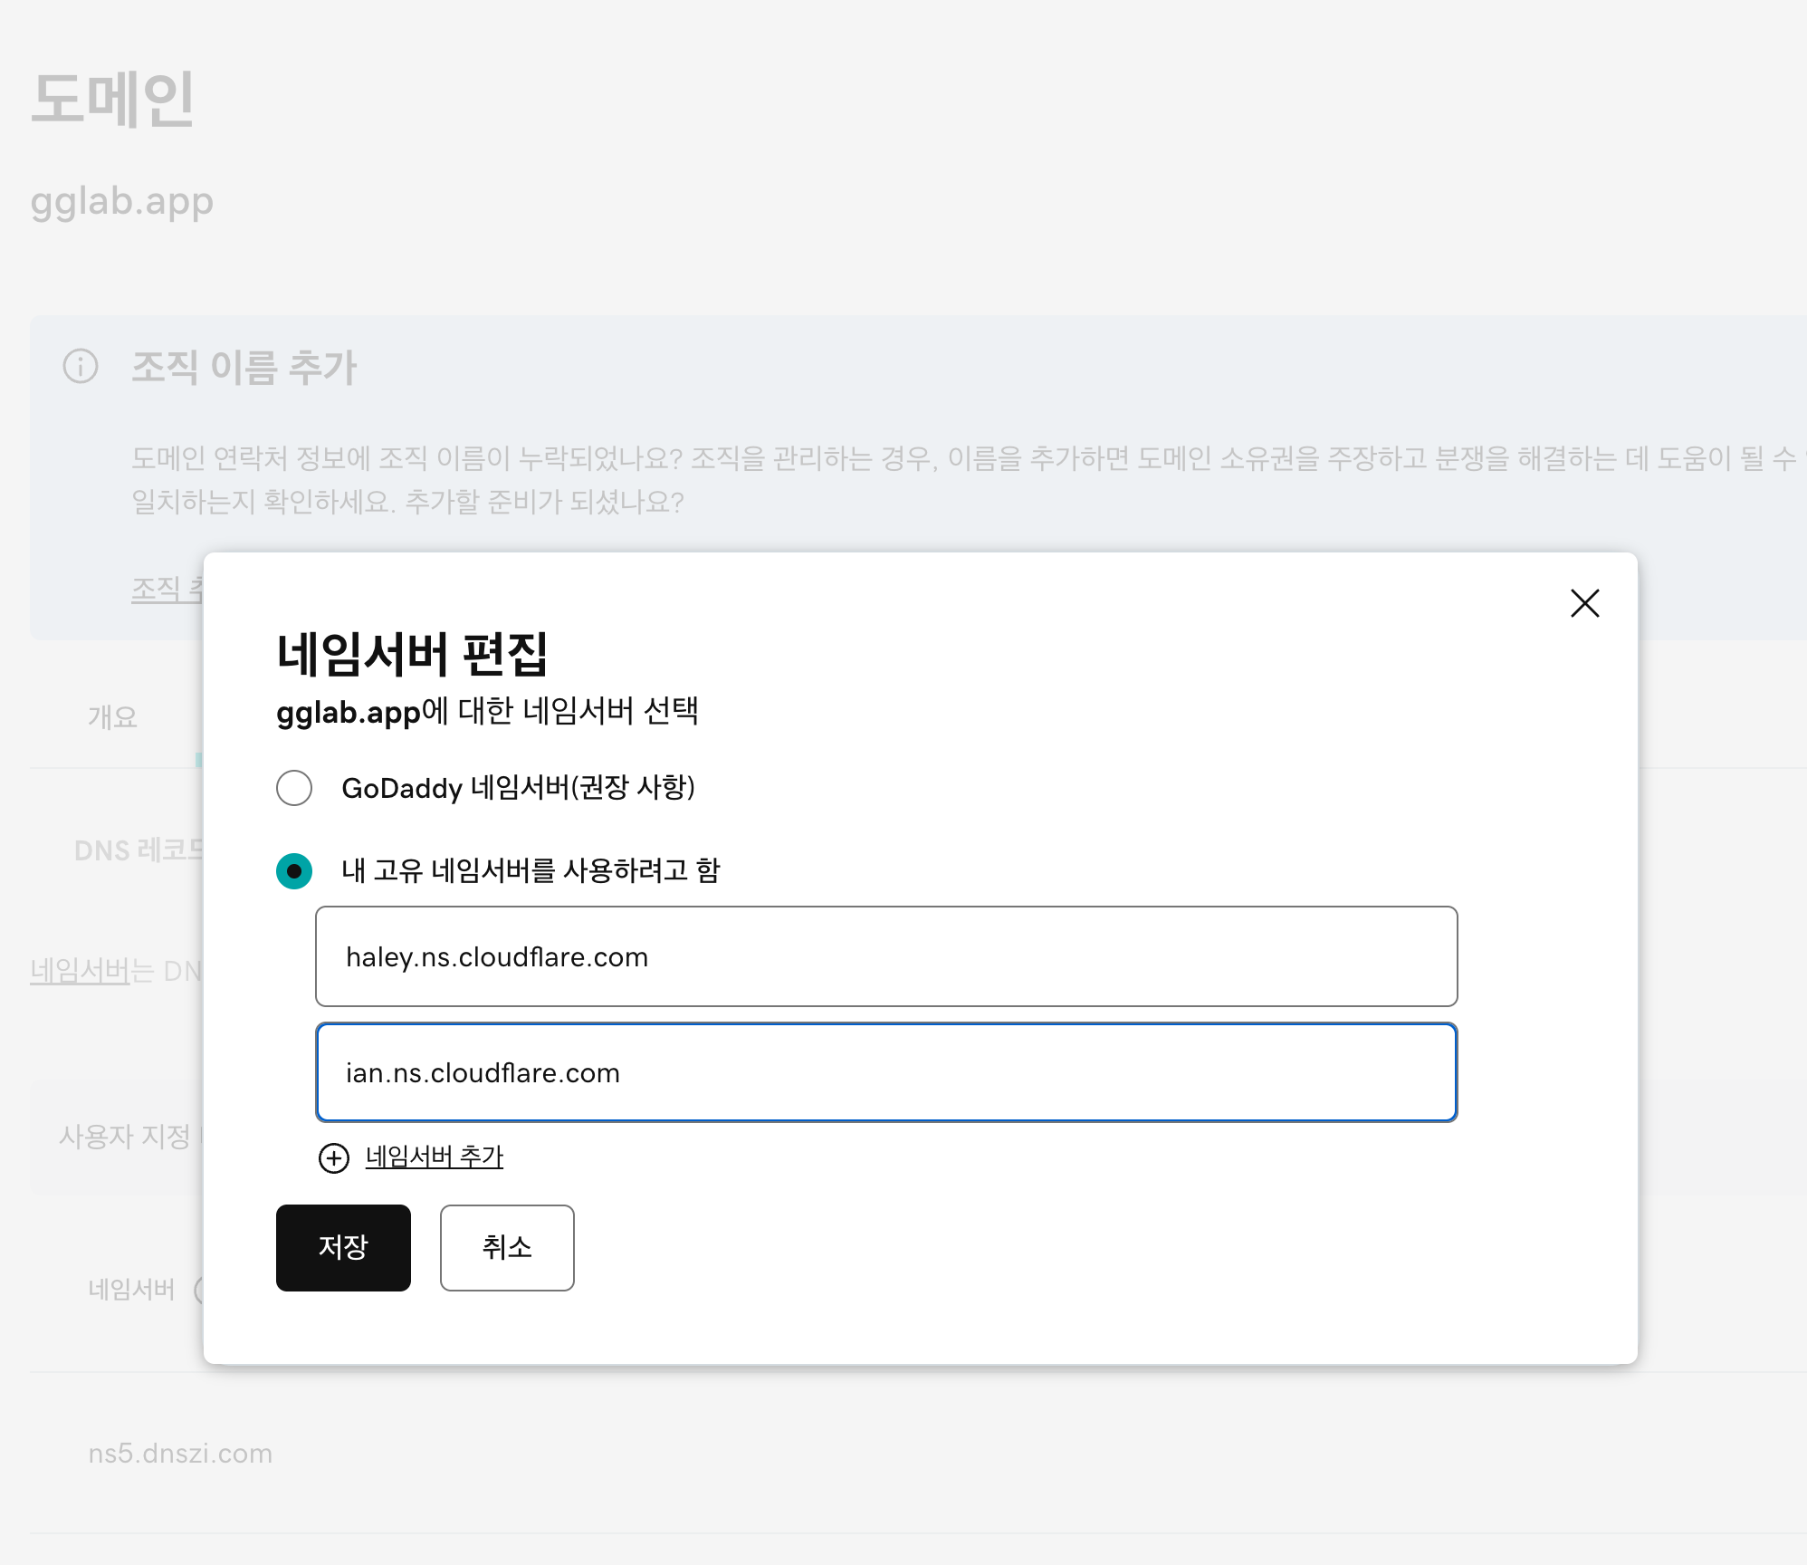
Task: Click the underlined 네임서버 help link
Action: 80,971
